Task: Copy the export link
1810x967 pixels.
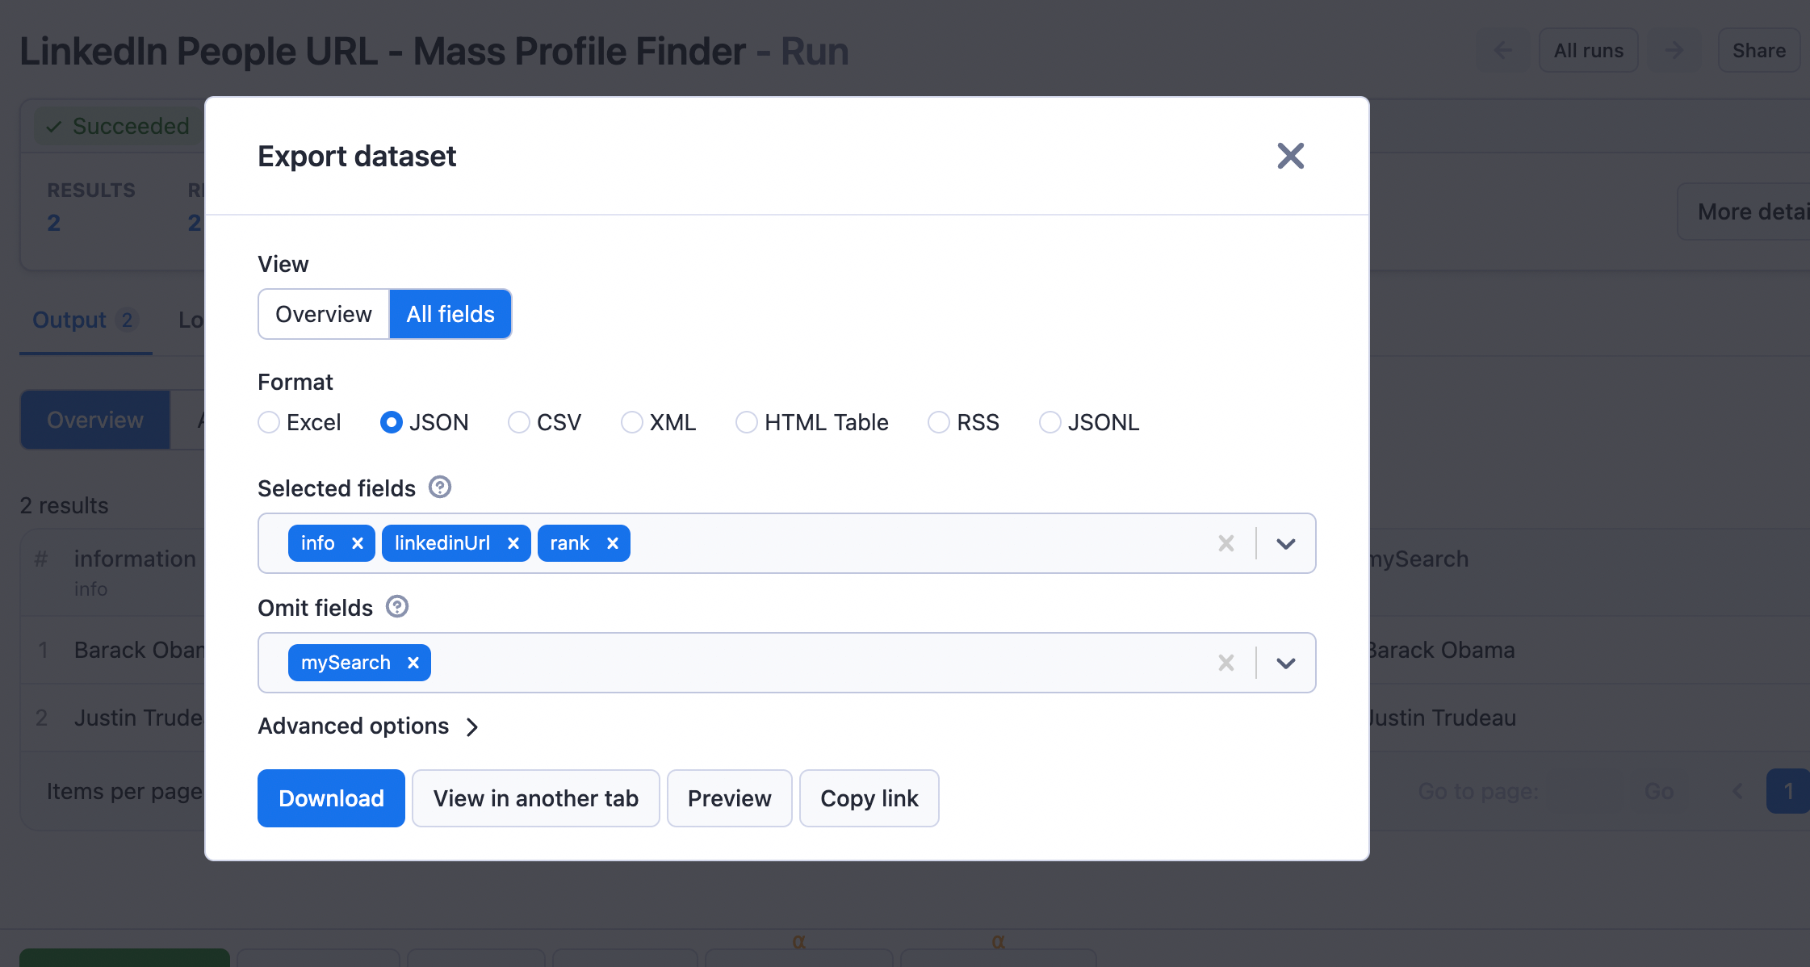Action: [x=869, y=797]
